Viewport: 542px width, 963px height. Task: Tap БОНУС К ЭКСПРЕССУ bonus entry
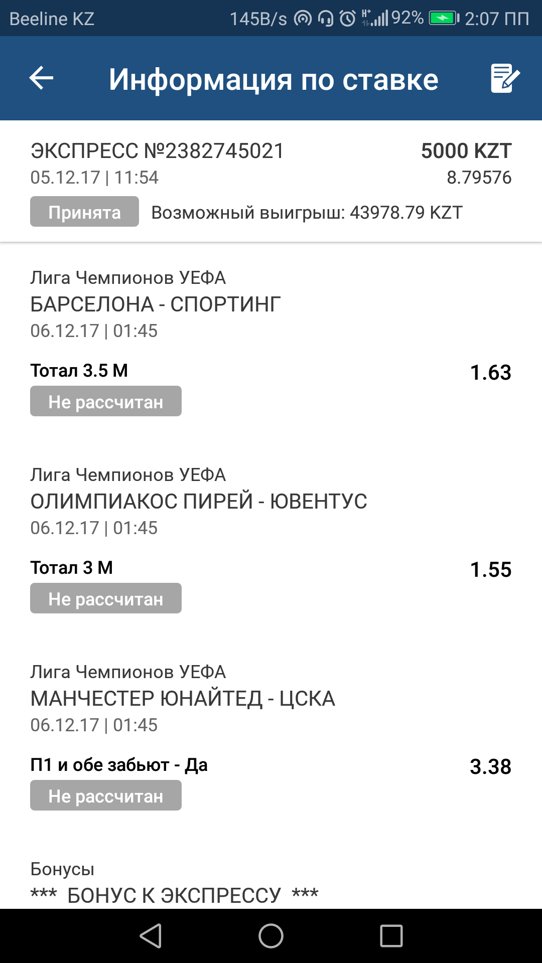[174, 895]
